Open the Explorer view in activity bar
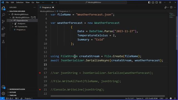Screen dimensions: 178x100 (3, 8)
